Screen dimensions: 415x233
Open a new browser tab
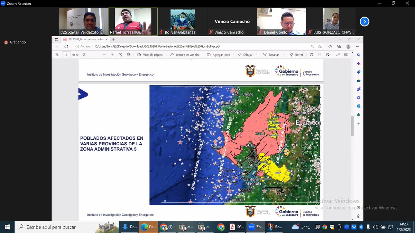(x=113, y=39)
